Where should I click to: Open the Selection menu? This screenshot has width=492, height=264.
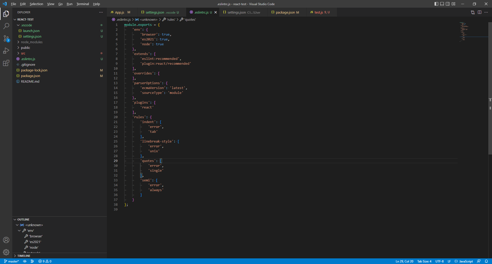(x=36, y=4)
